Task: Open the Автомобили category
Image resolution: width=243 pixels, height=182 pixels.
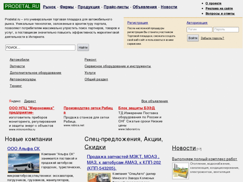Action: (19, 60)
